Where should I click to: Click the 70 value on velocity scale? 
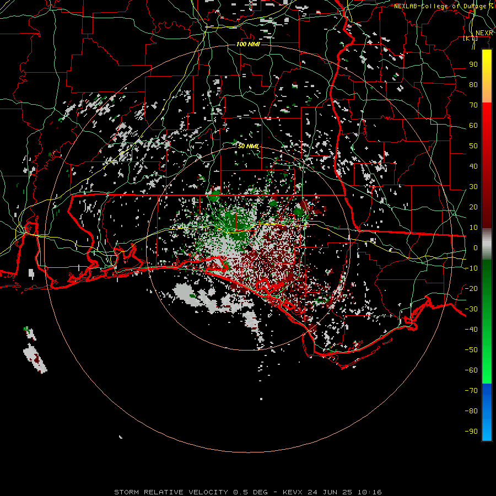tap(473, 105)
